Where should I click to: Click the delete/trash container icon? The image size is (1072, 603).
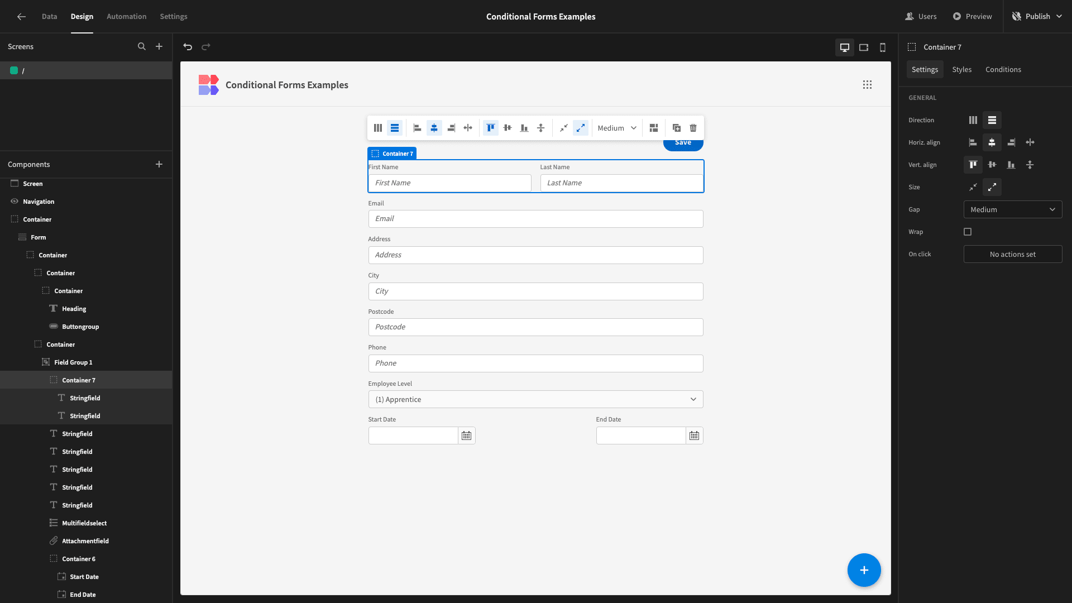point(693,128)
